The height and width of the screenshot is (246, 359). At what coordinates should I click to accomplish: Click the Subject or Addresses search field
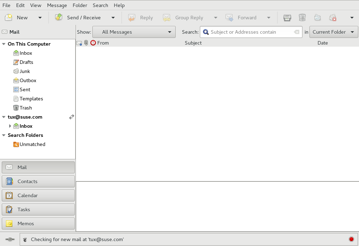coord(251,32)
